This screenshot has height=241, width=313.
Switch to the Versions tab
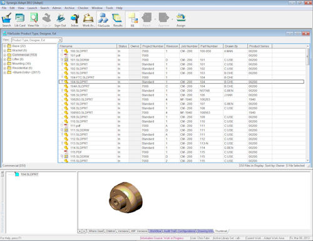[x=123, y=231]
